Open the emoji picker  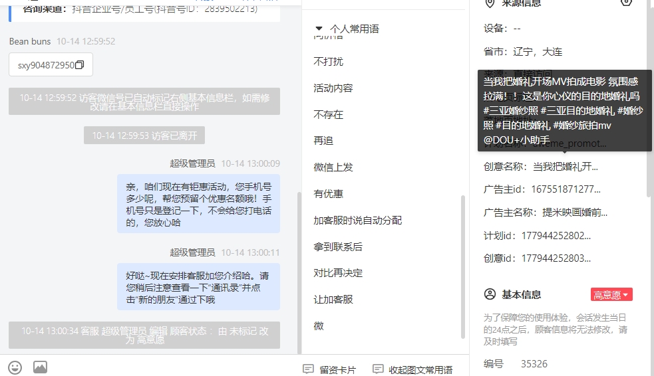pos(15,367)
